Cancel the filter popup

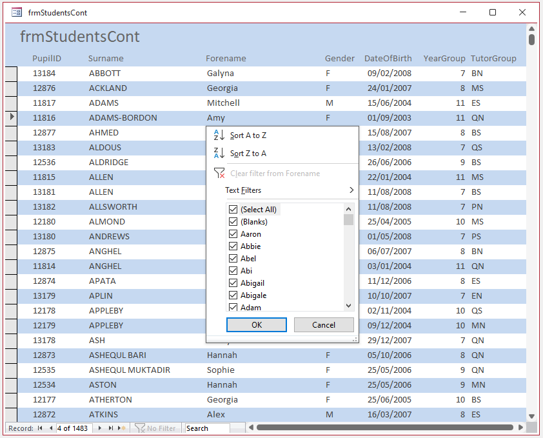(x=324, y=324)
